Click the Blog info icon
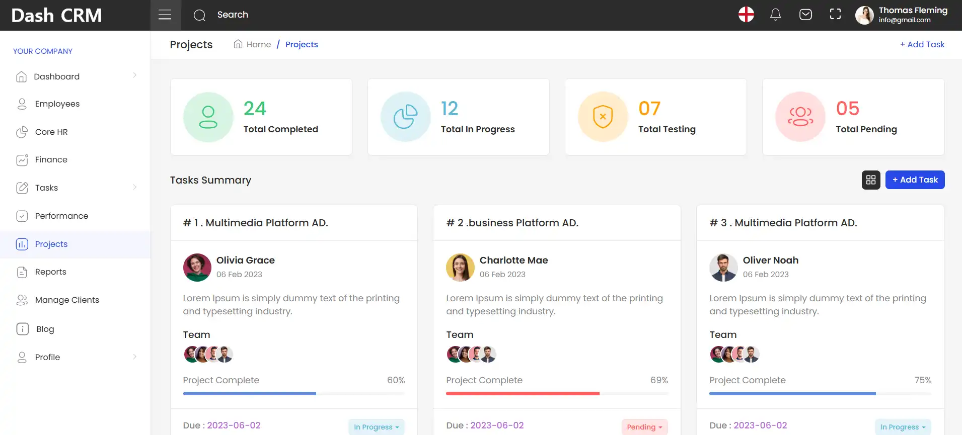 [22, 329]
